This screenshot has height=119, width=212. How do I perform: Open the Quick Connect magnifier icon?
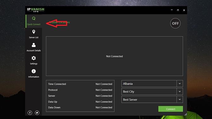(x=34, y=18)
